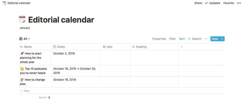Click the Share button

click(198, 3)
